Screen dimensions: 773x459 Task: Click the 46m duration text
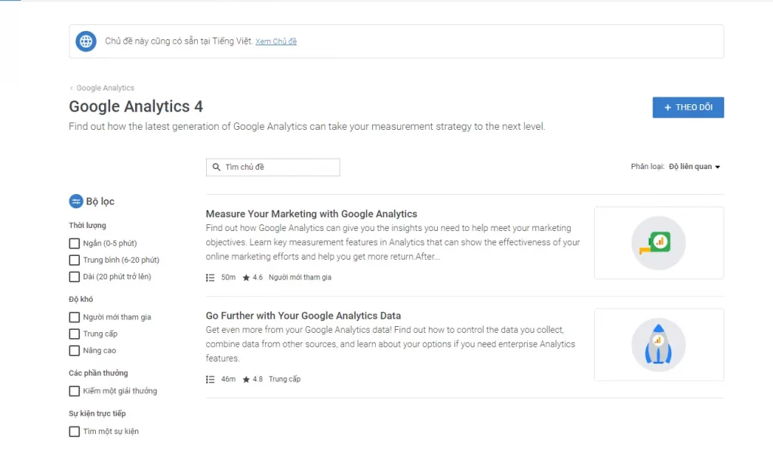(x=228, y=379)
